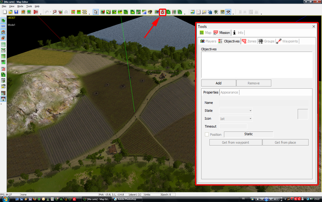The image size is (322, 202).
Task: Click Get from waypoint button
Action: (235, 142)
